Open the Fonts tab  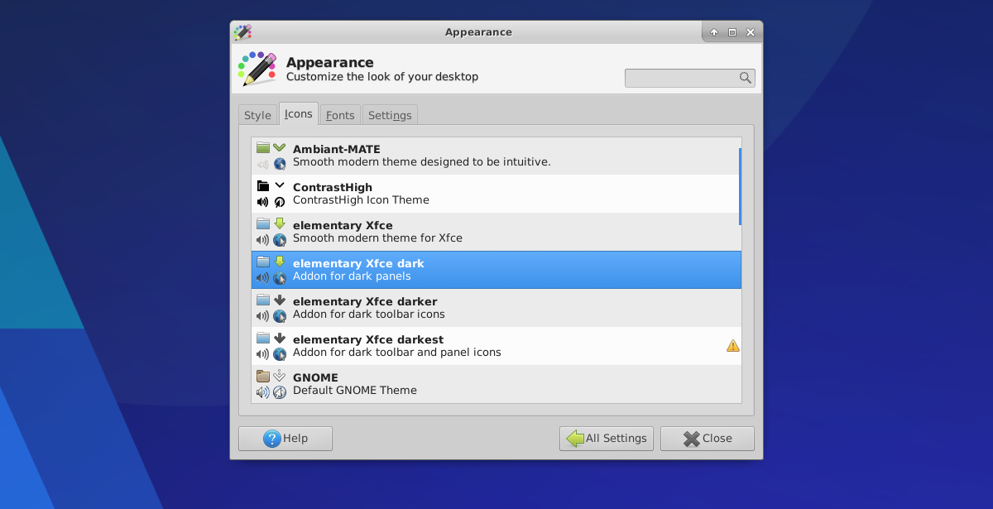pos(340,115)
